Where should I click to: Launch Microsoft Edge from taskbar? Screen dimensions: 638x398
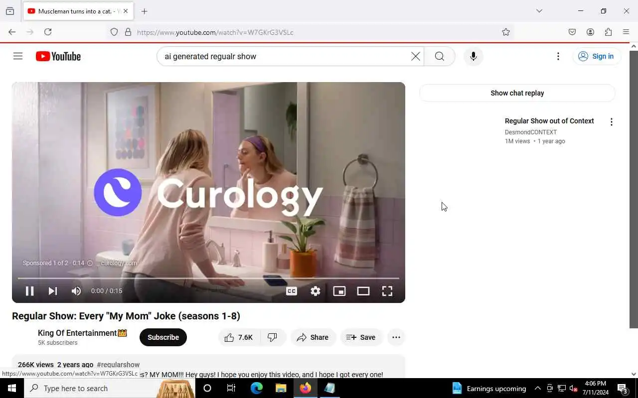pyautogui.click(x=257, y=388)
